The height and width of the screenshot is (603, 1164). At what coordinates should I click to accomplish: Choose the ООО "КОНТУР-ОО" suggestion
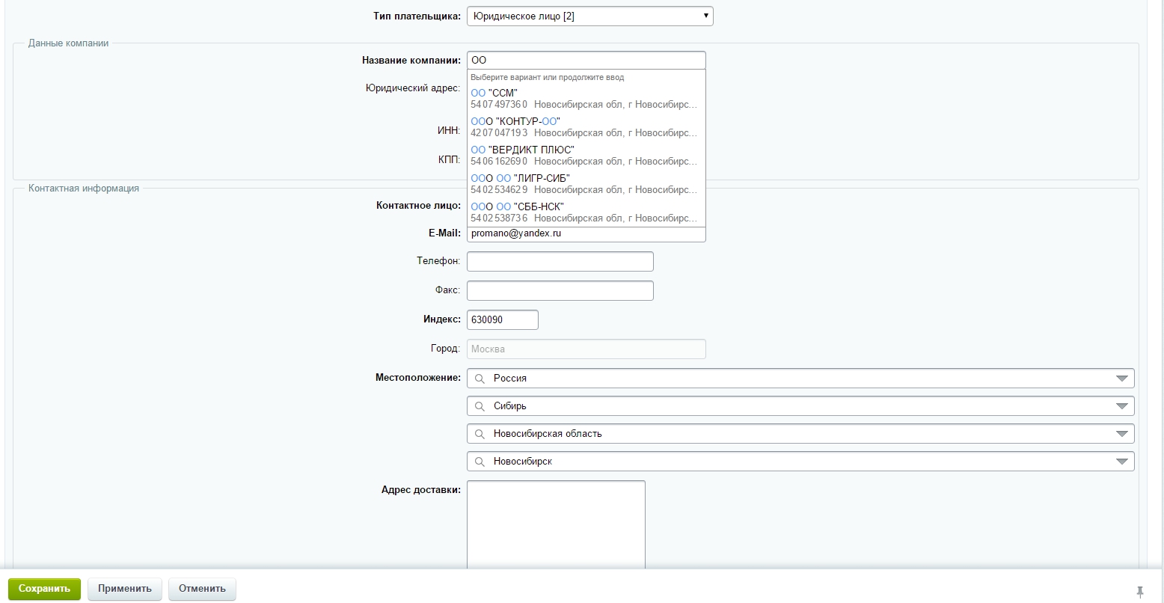pyautogui.click(x=585, y=127)
